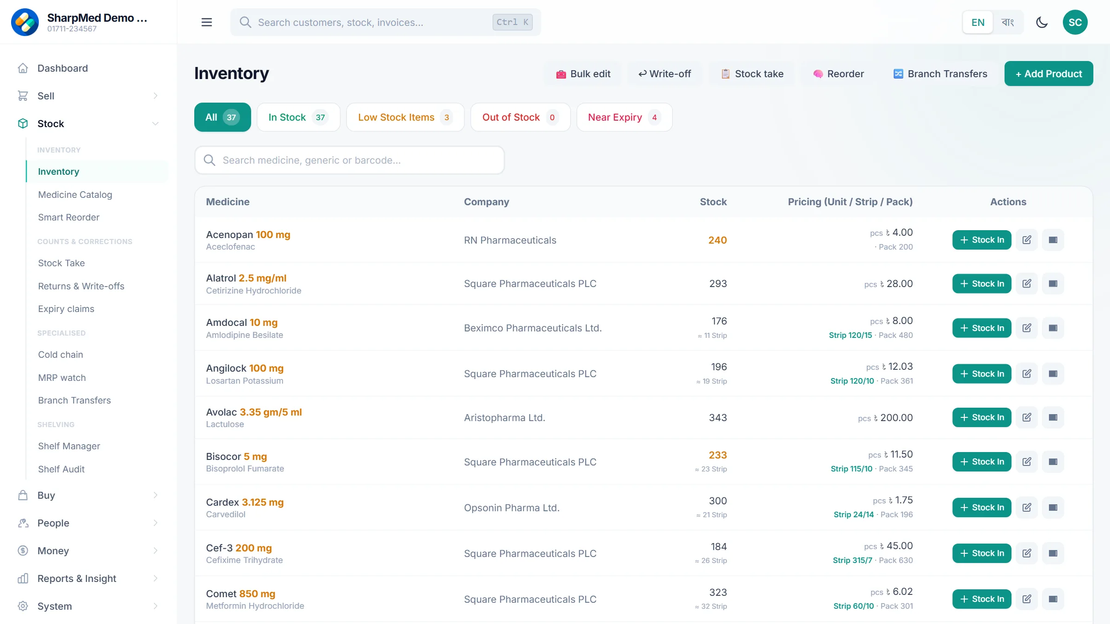Open Shelf Manager page
Screen dimensions: 1110x624
click(69, 446)
